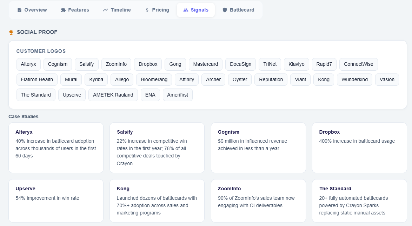Select the puzzle piece icon next to Features
This screenshot has height=226, width=412.
click(x=63, y=10)
